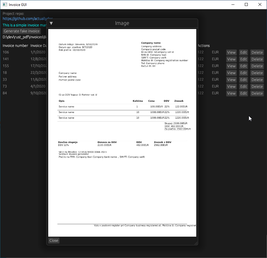267x258 pixels.
Task: Edit invoice 33
Action: pyautogui.click(x=244, y=80)
